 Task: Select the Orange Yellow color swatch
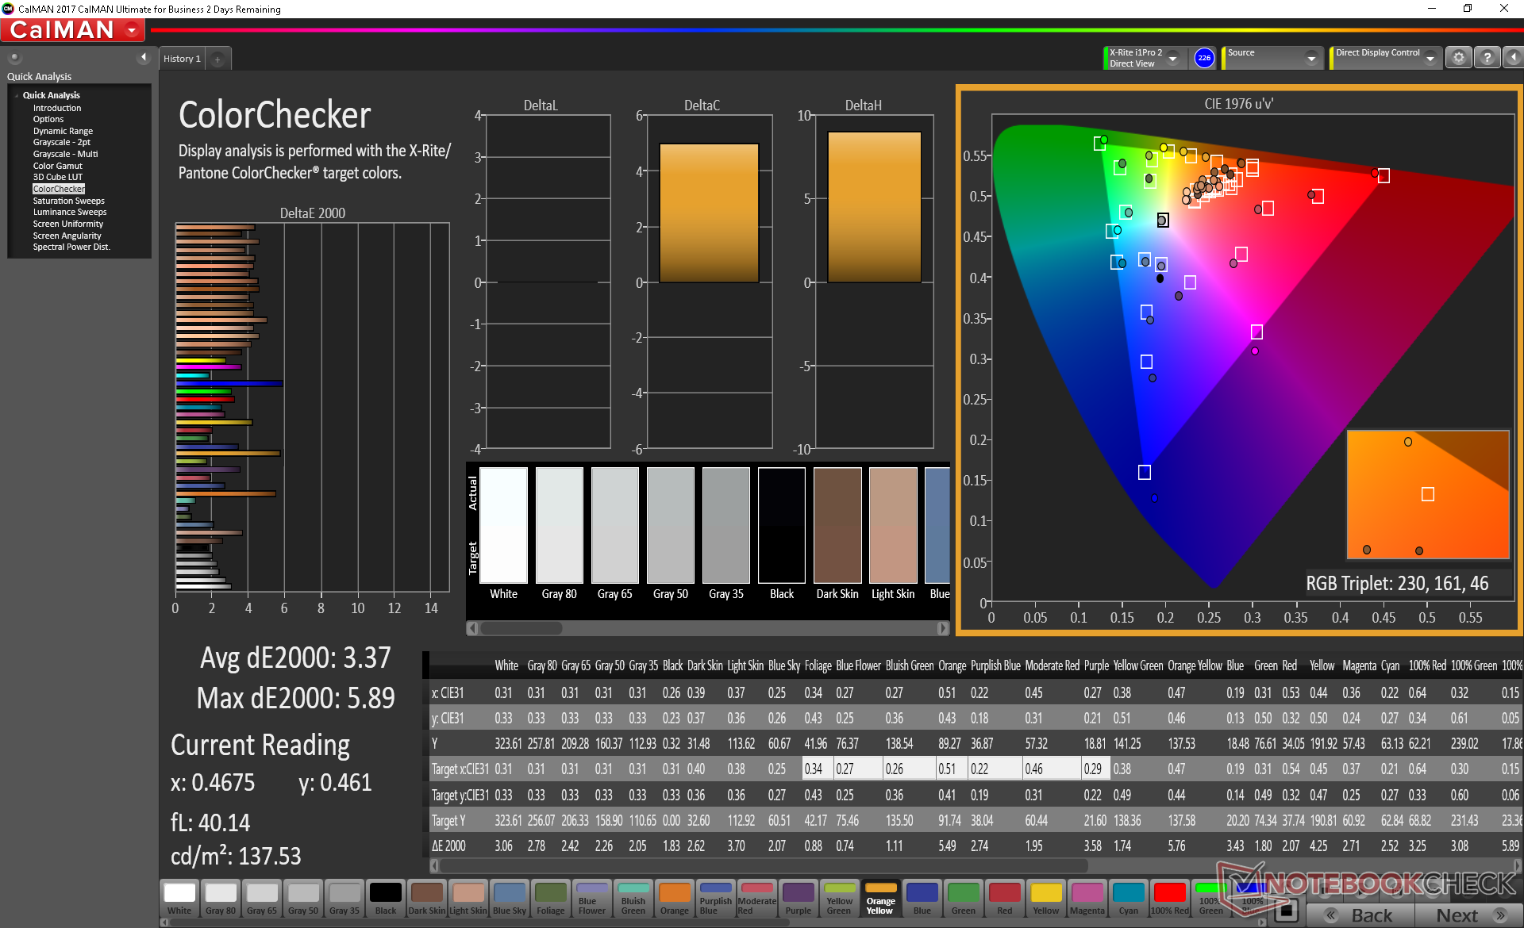[880, 898]
